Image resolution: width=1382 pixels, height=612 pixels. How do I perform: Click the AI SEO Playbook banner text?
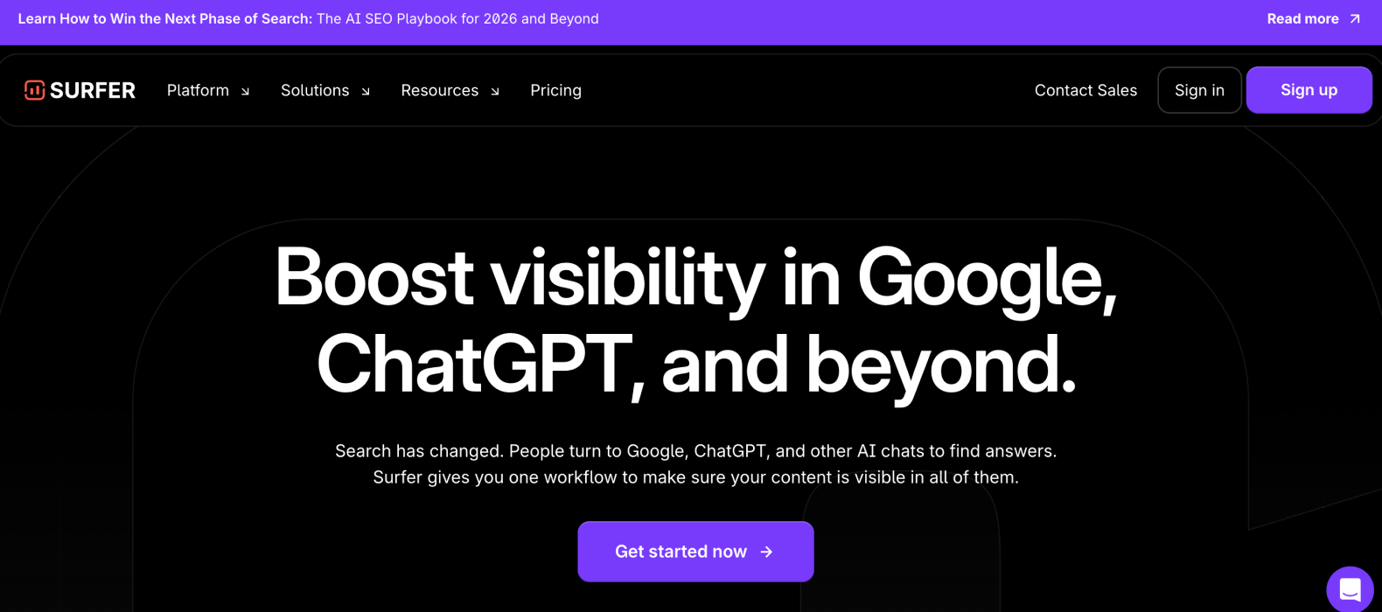(457, 18)
